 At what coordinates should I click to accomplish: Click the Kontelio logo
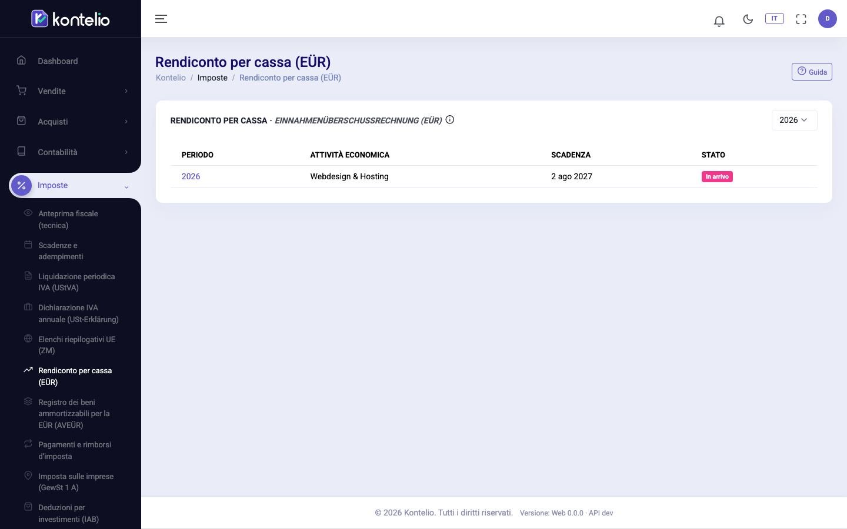(x=71, y=19)
